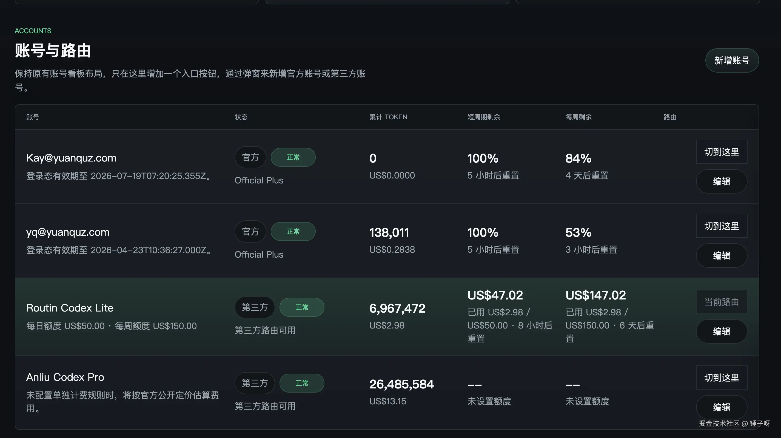Screen dimensions: 781x438
Task: Switch route to yq@yuanquz.com account
Action: 721,226
